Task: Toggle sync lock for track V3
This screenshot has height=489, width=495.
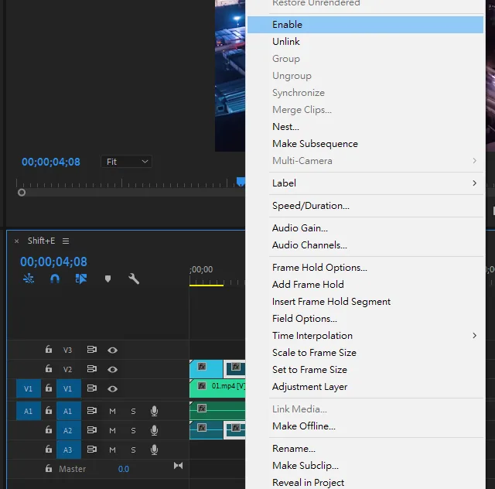Action: pyautogui.click(x=92, y=350)
